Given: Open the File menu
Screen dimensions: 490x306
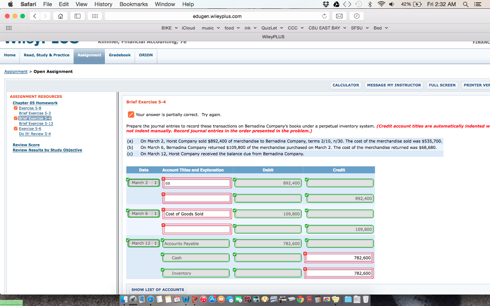Looking at the screenshot, I should tap(48, 4).
